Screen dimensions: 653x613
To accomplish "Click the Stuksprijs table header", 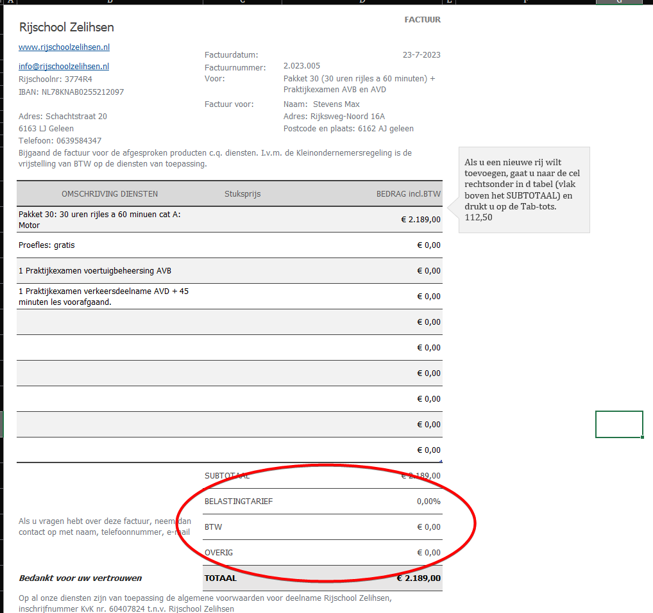I will pyautogui.click(x=242, y=194).
